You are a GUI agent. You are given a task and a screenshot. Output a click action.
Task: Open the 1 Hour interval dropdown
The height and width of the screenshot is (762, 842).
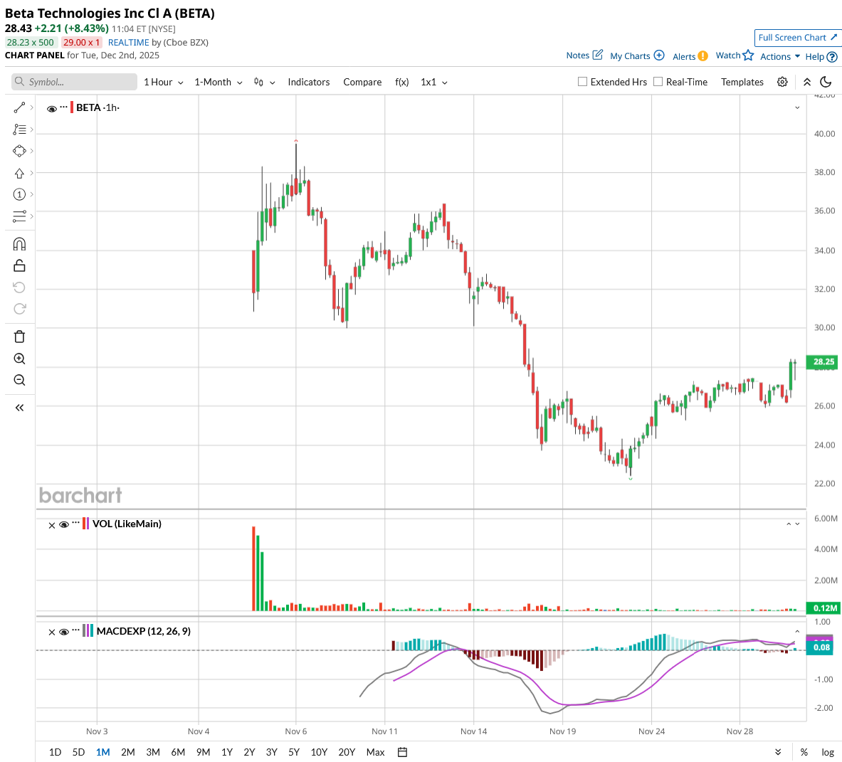[163, 82]
